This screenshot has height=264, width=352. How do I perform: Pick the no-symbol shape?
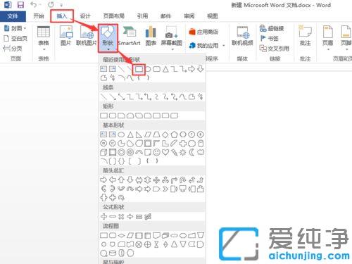tap(130, 152)
